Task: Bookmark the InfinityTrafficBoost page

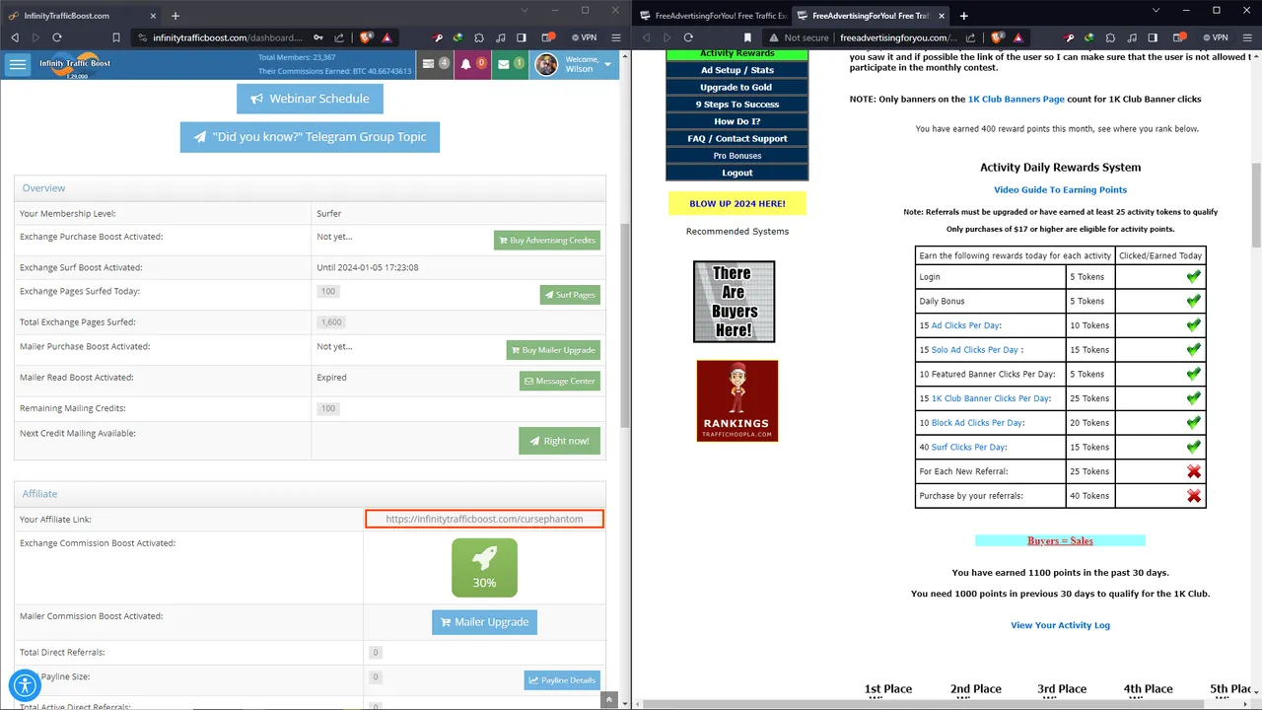Action: point(116,37)
